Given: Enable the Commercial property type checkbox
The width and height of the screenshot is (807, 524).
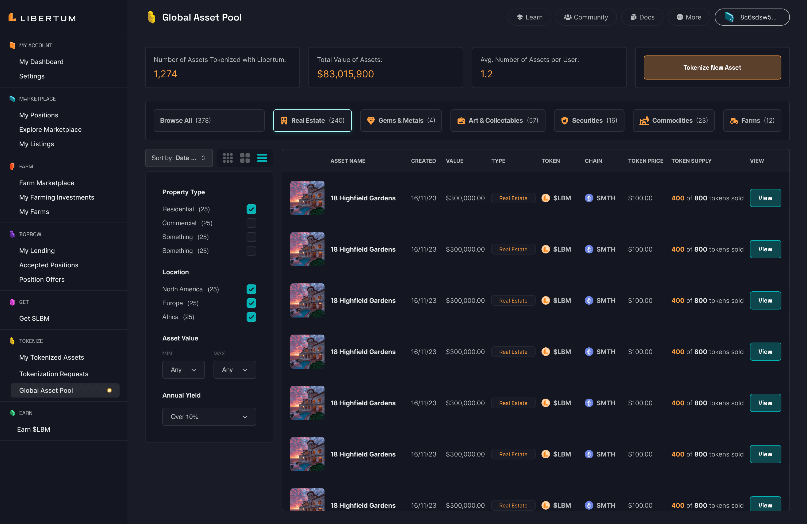Looking at the screenshot, I should [x=251, y=223].
